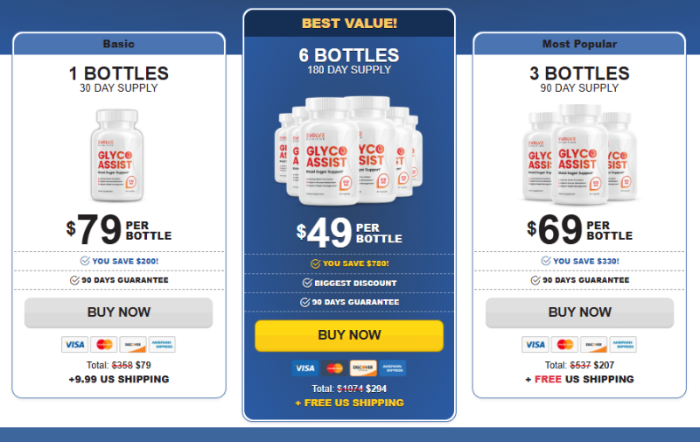Select the Best Value! banner
Image resolution: width=700 pixels, height=442 pixels.
pyautogui.click(x=349, y=24)
